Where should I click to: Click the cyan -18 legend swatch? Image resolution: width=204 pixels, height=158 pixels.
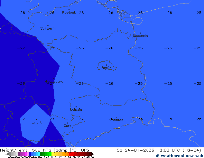coord(39,154)
